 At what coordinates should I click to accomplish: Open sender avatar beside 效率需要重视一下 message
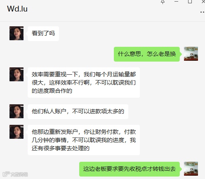16,74
